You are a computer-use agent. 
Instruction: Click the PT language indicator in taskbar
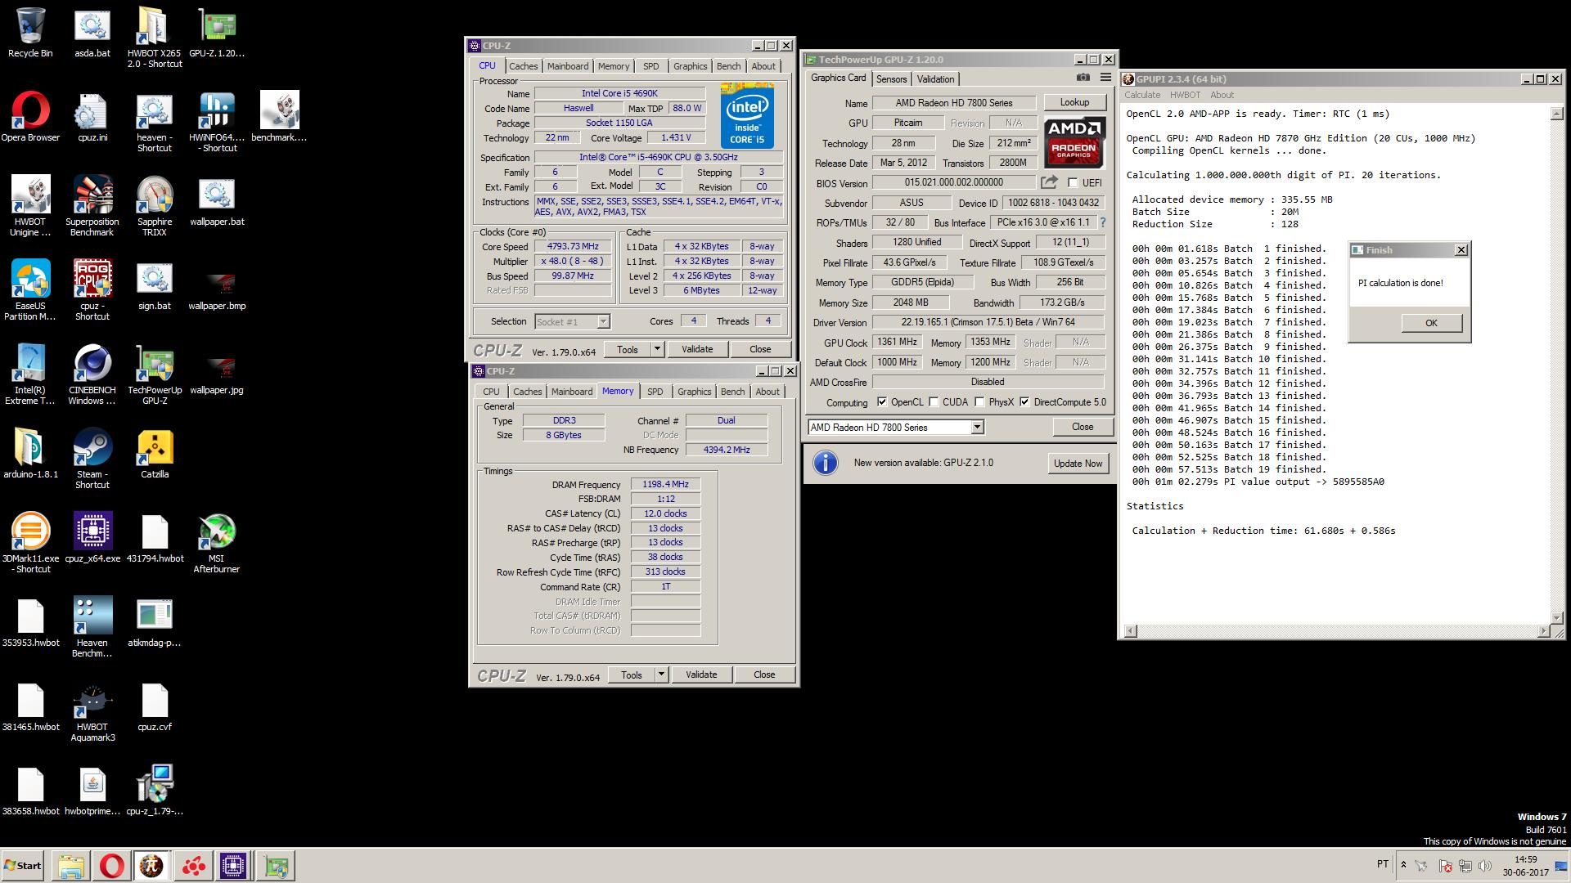click(x=1383, y=864)
